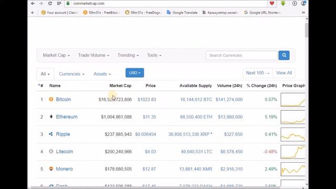Reload the page with refresh icon

click(x=50, y=4)
